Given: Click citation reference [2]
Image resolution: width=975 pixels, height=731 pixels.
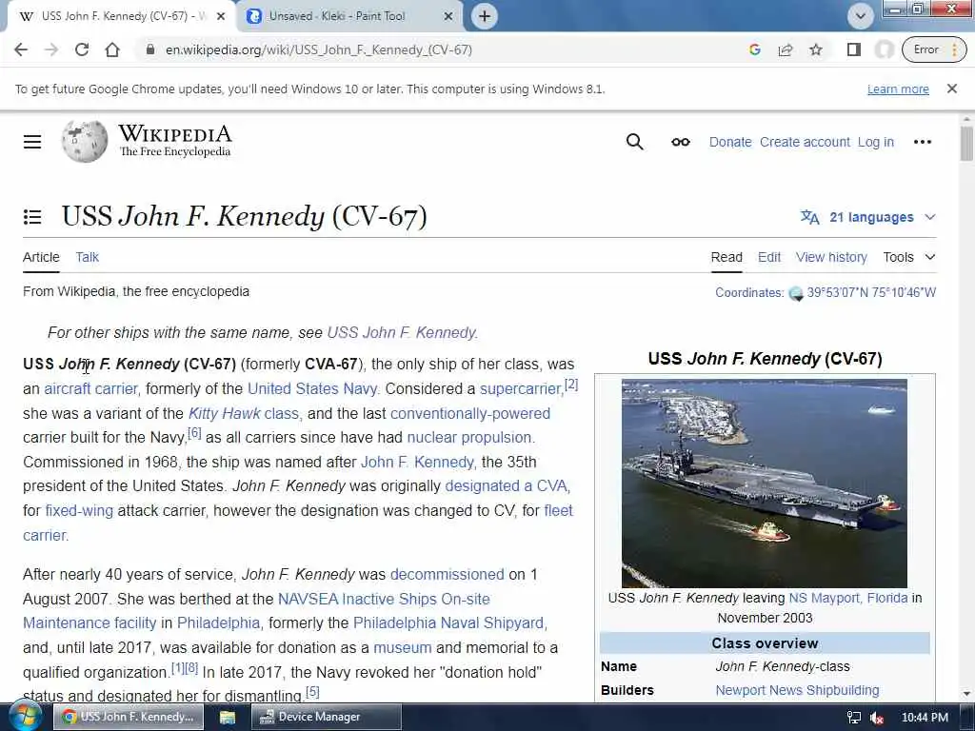Looking at the screenshot, I should [571, 385].
